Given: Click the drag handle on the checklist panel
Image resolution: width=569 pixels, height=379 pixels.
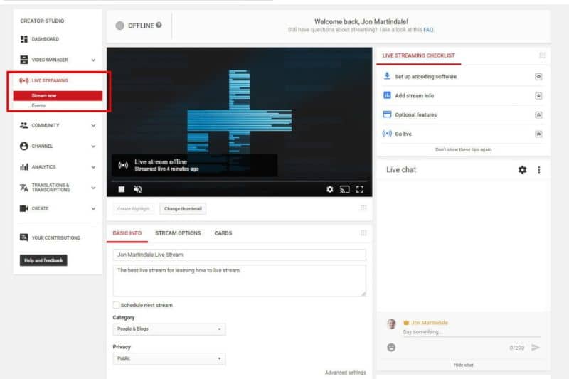Looking at the screenshot, I should (542, 55).
